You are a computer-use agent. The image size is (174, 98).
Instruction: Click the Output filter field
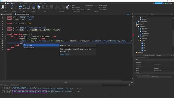[115, 85]
